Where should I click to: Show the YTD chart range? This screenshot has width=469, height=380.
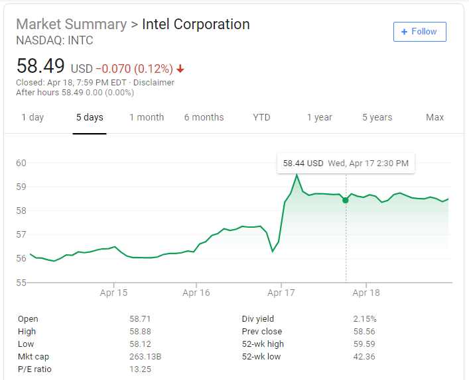tap(262, 117)
